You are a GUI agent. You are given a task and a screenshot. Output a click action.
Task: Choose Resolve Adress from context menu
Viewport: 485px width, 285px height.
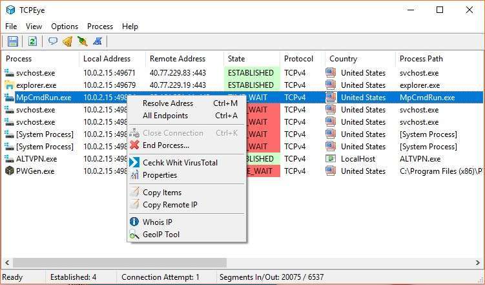click(x=187, y=103)
